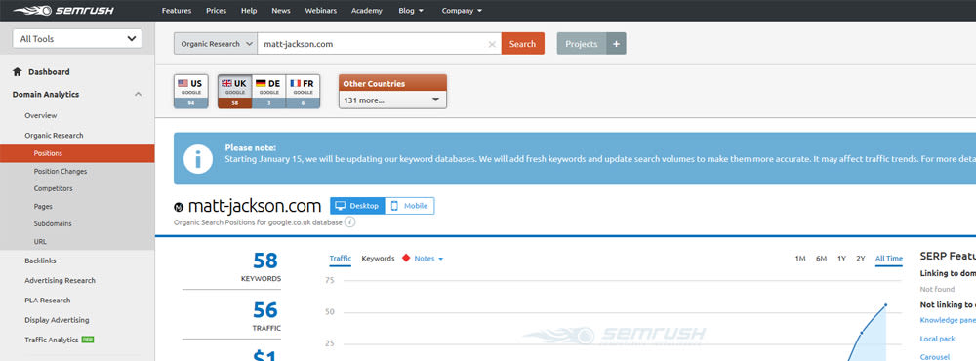Open News in the top menu

click(281, 11)
